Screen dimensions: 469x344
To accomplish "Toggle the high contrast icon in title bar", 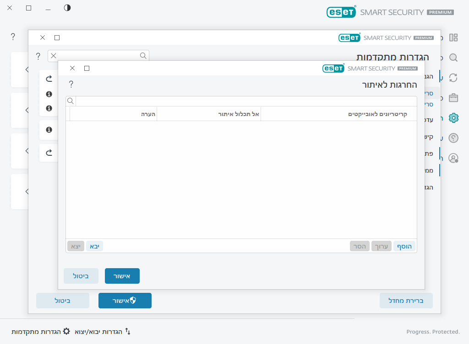I will pyautogui.click(x=67, y=8).
